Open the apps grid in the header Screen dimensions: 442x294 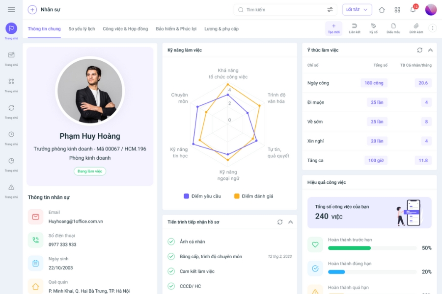click(397, 9)
